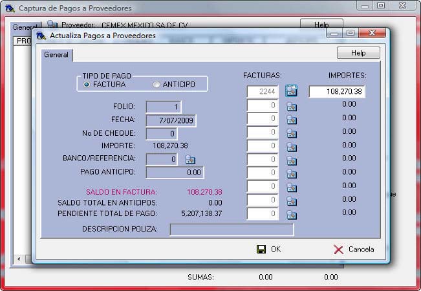Open invoice lookup icon in seventh facturas row

(x=292, y=174)
